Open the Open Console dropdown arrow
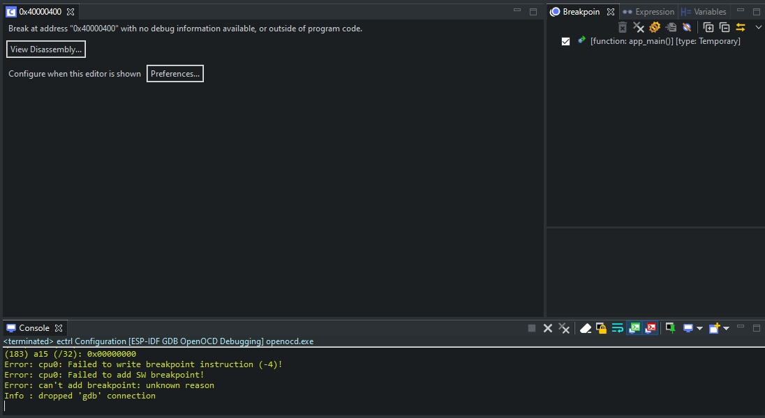 [726, 328]
